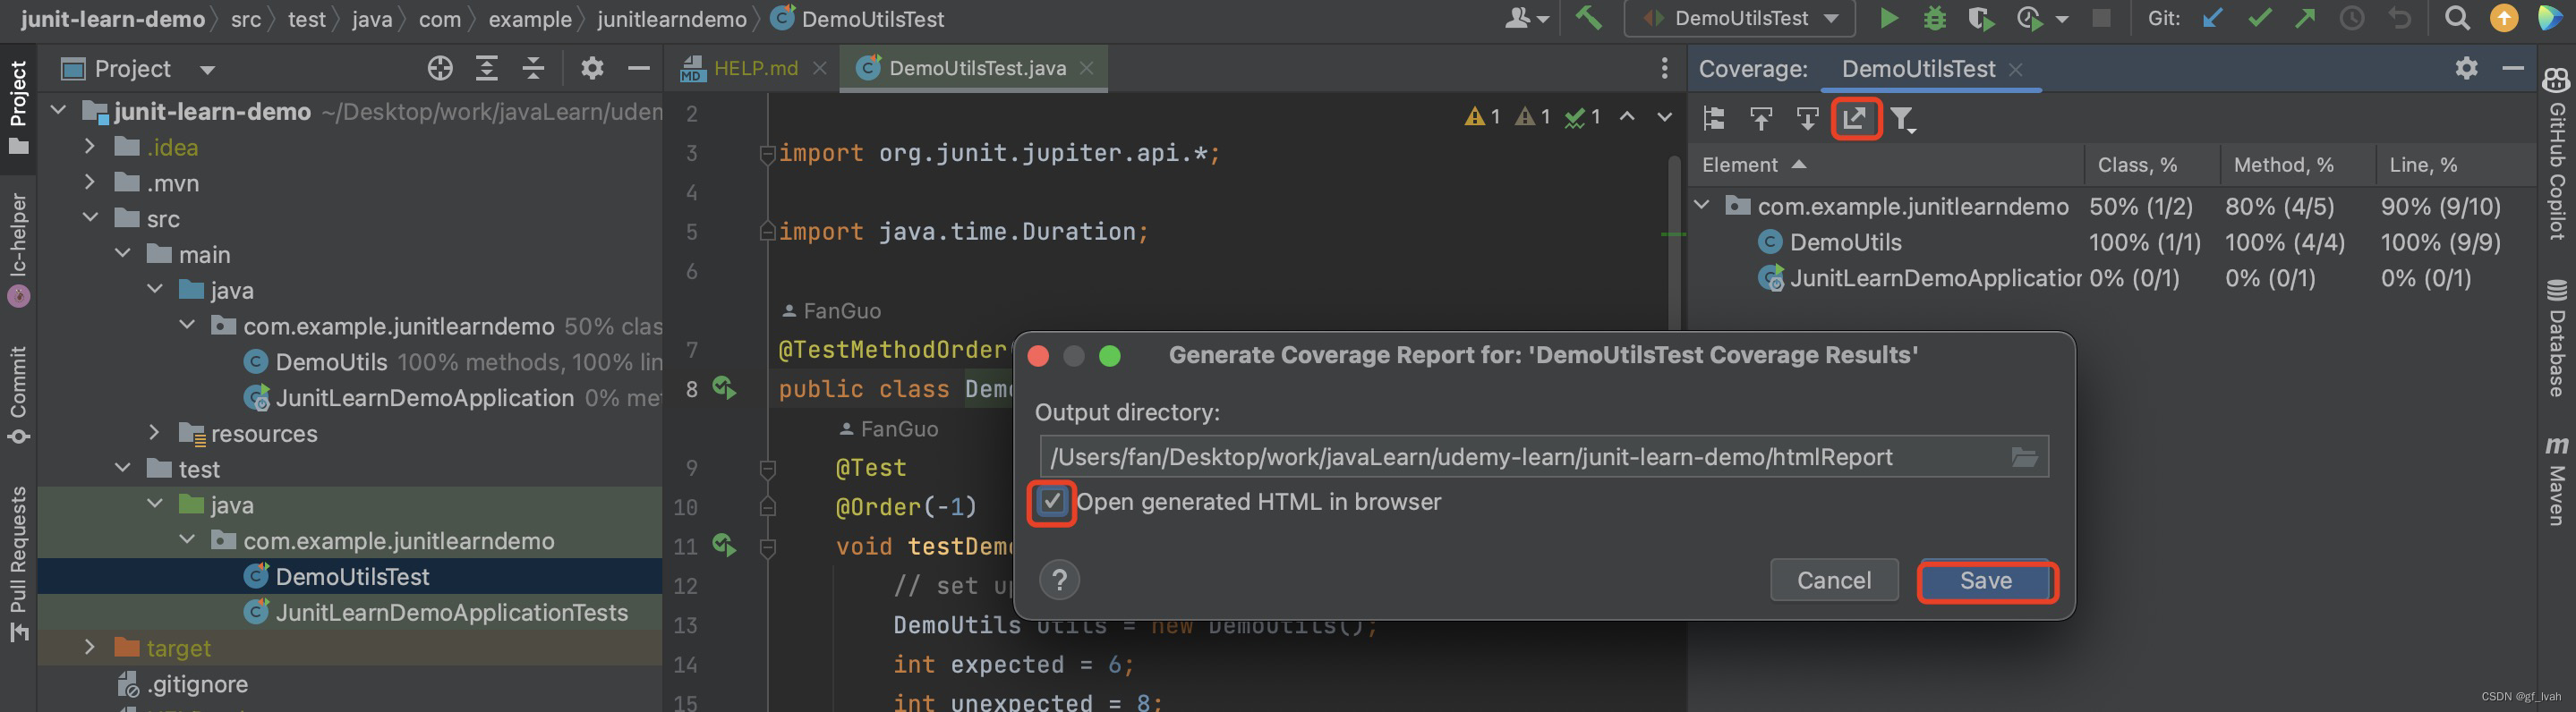
Task: Collapse the main folder
Action: pos(122,253)
